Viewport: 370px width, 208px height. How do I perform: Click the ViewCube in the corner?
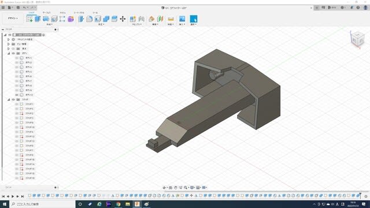358,39
